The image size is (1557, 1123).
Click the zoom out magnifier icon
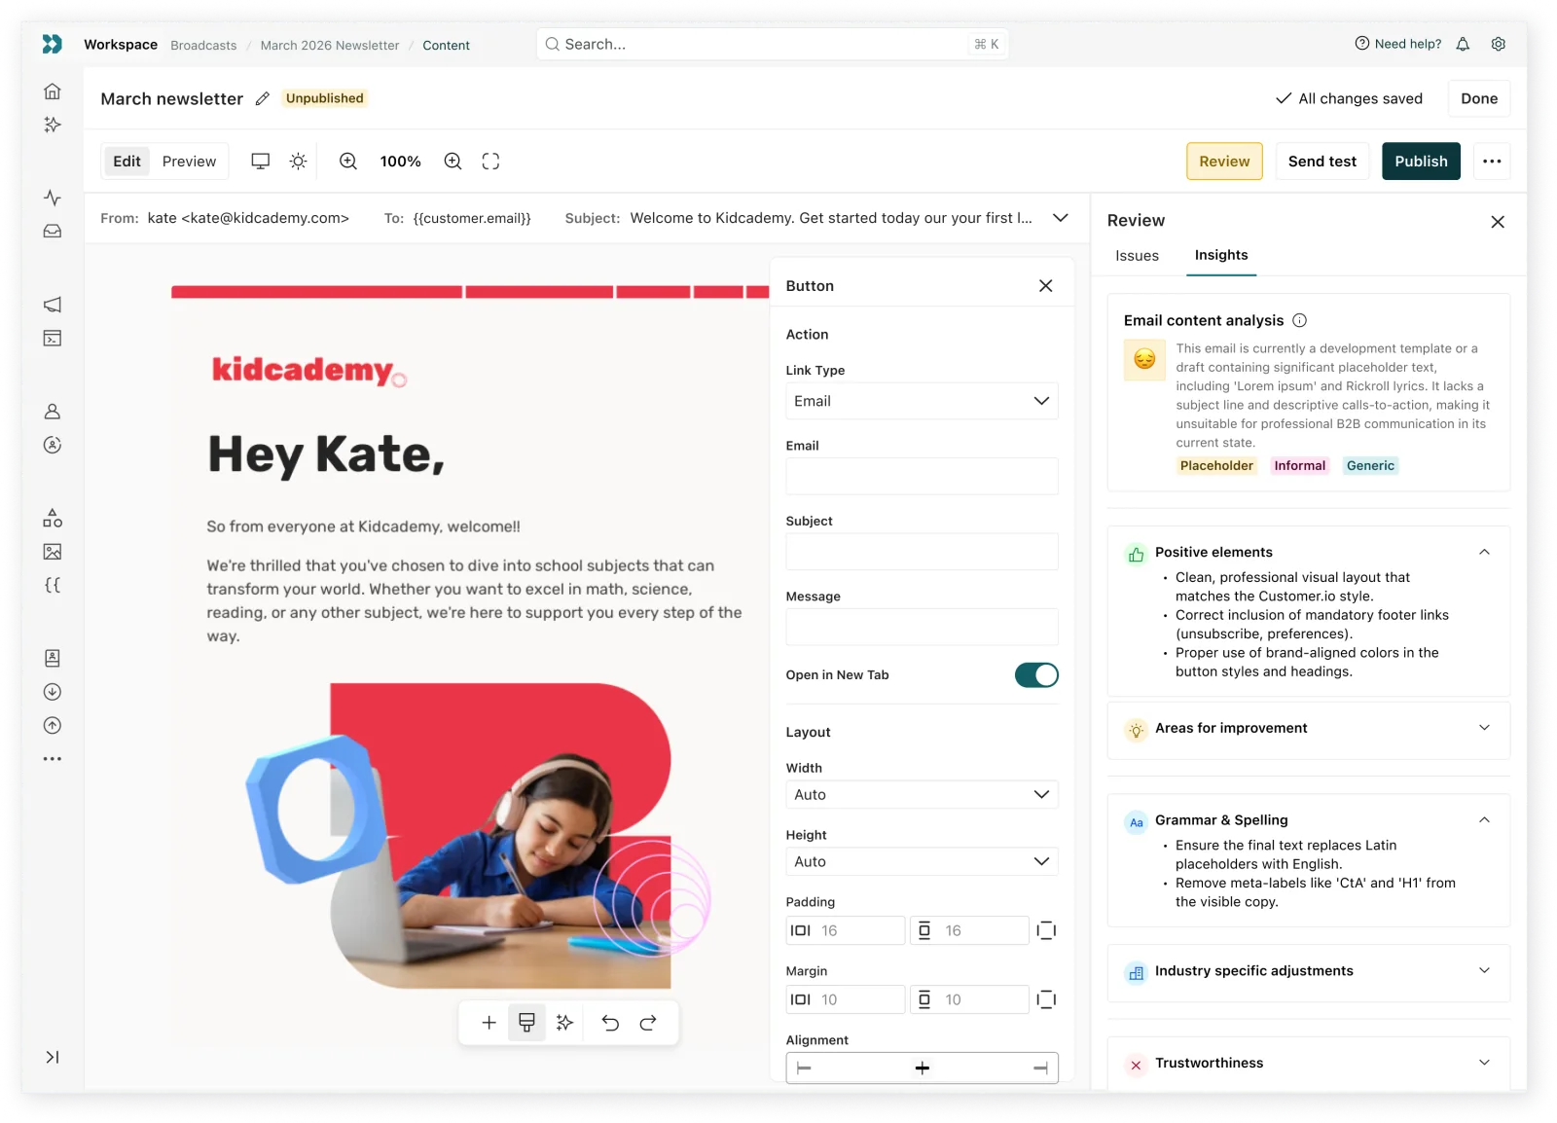348,162
